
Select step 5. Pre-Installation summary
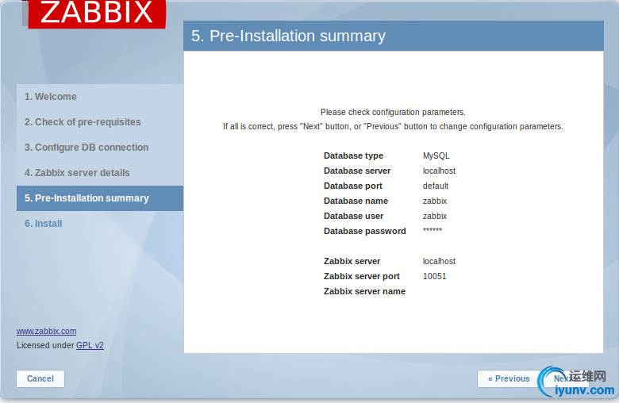tap(100, 198)
